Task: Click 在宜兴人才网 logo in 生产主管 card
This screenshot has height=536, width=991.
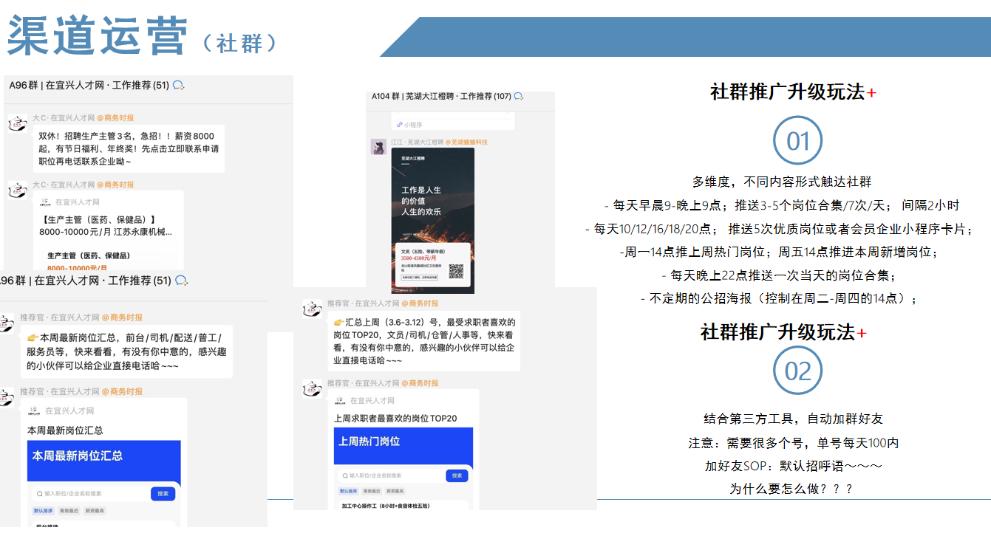Action: coord(46,202)
